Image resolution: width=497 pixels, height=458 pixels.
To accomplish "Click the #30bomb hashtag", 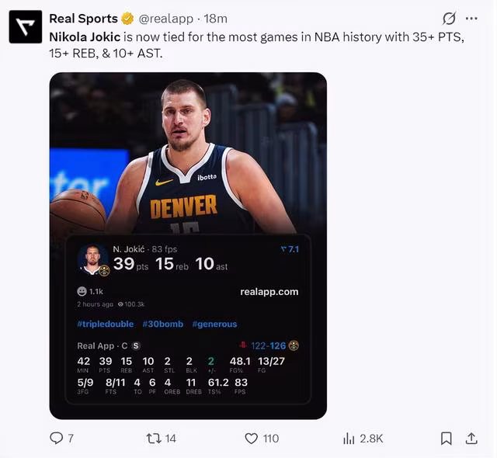I will (163, 324).
